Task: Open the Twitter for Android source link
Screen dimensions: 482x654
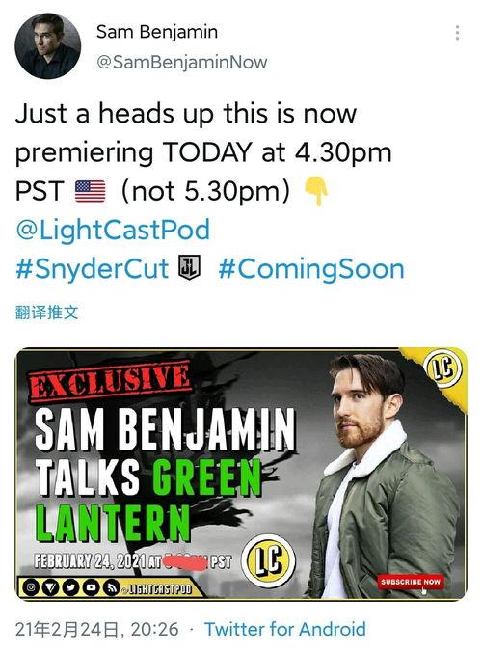Action: click(285, 629)
